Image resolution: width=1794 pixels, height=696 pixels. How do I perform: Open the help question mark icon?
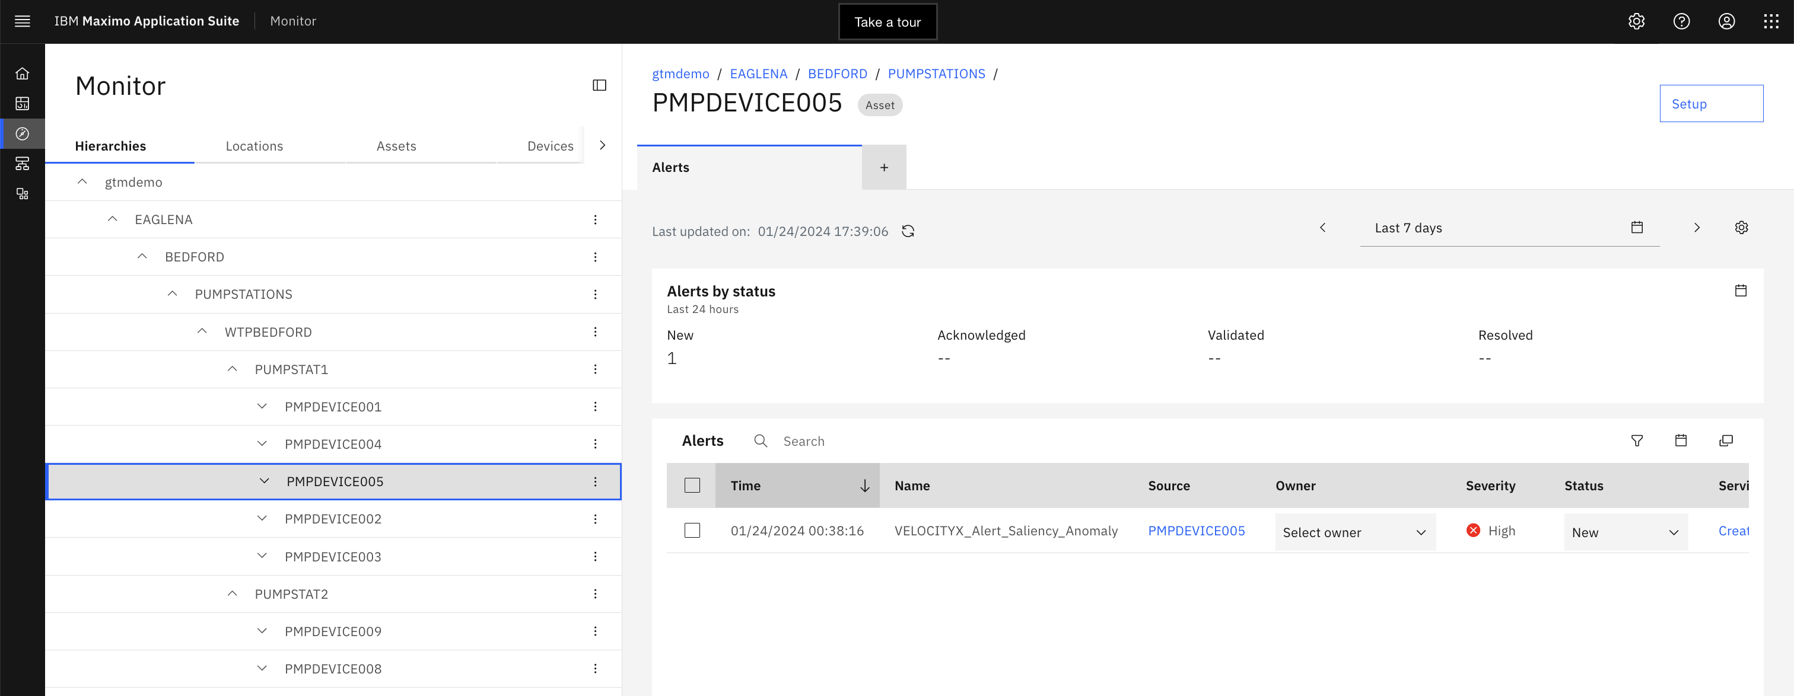point(1682,21)
